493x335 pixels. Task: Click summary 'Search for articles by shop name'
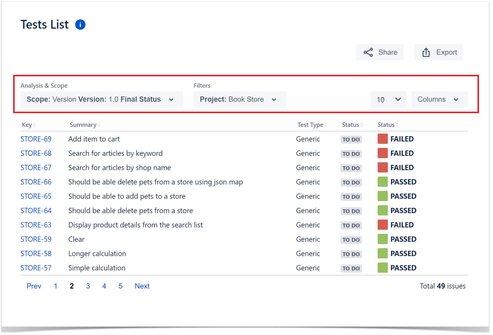pyautogui.click(x=119, y=168)
